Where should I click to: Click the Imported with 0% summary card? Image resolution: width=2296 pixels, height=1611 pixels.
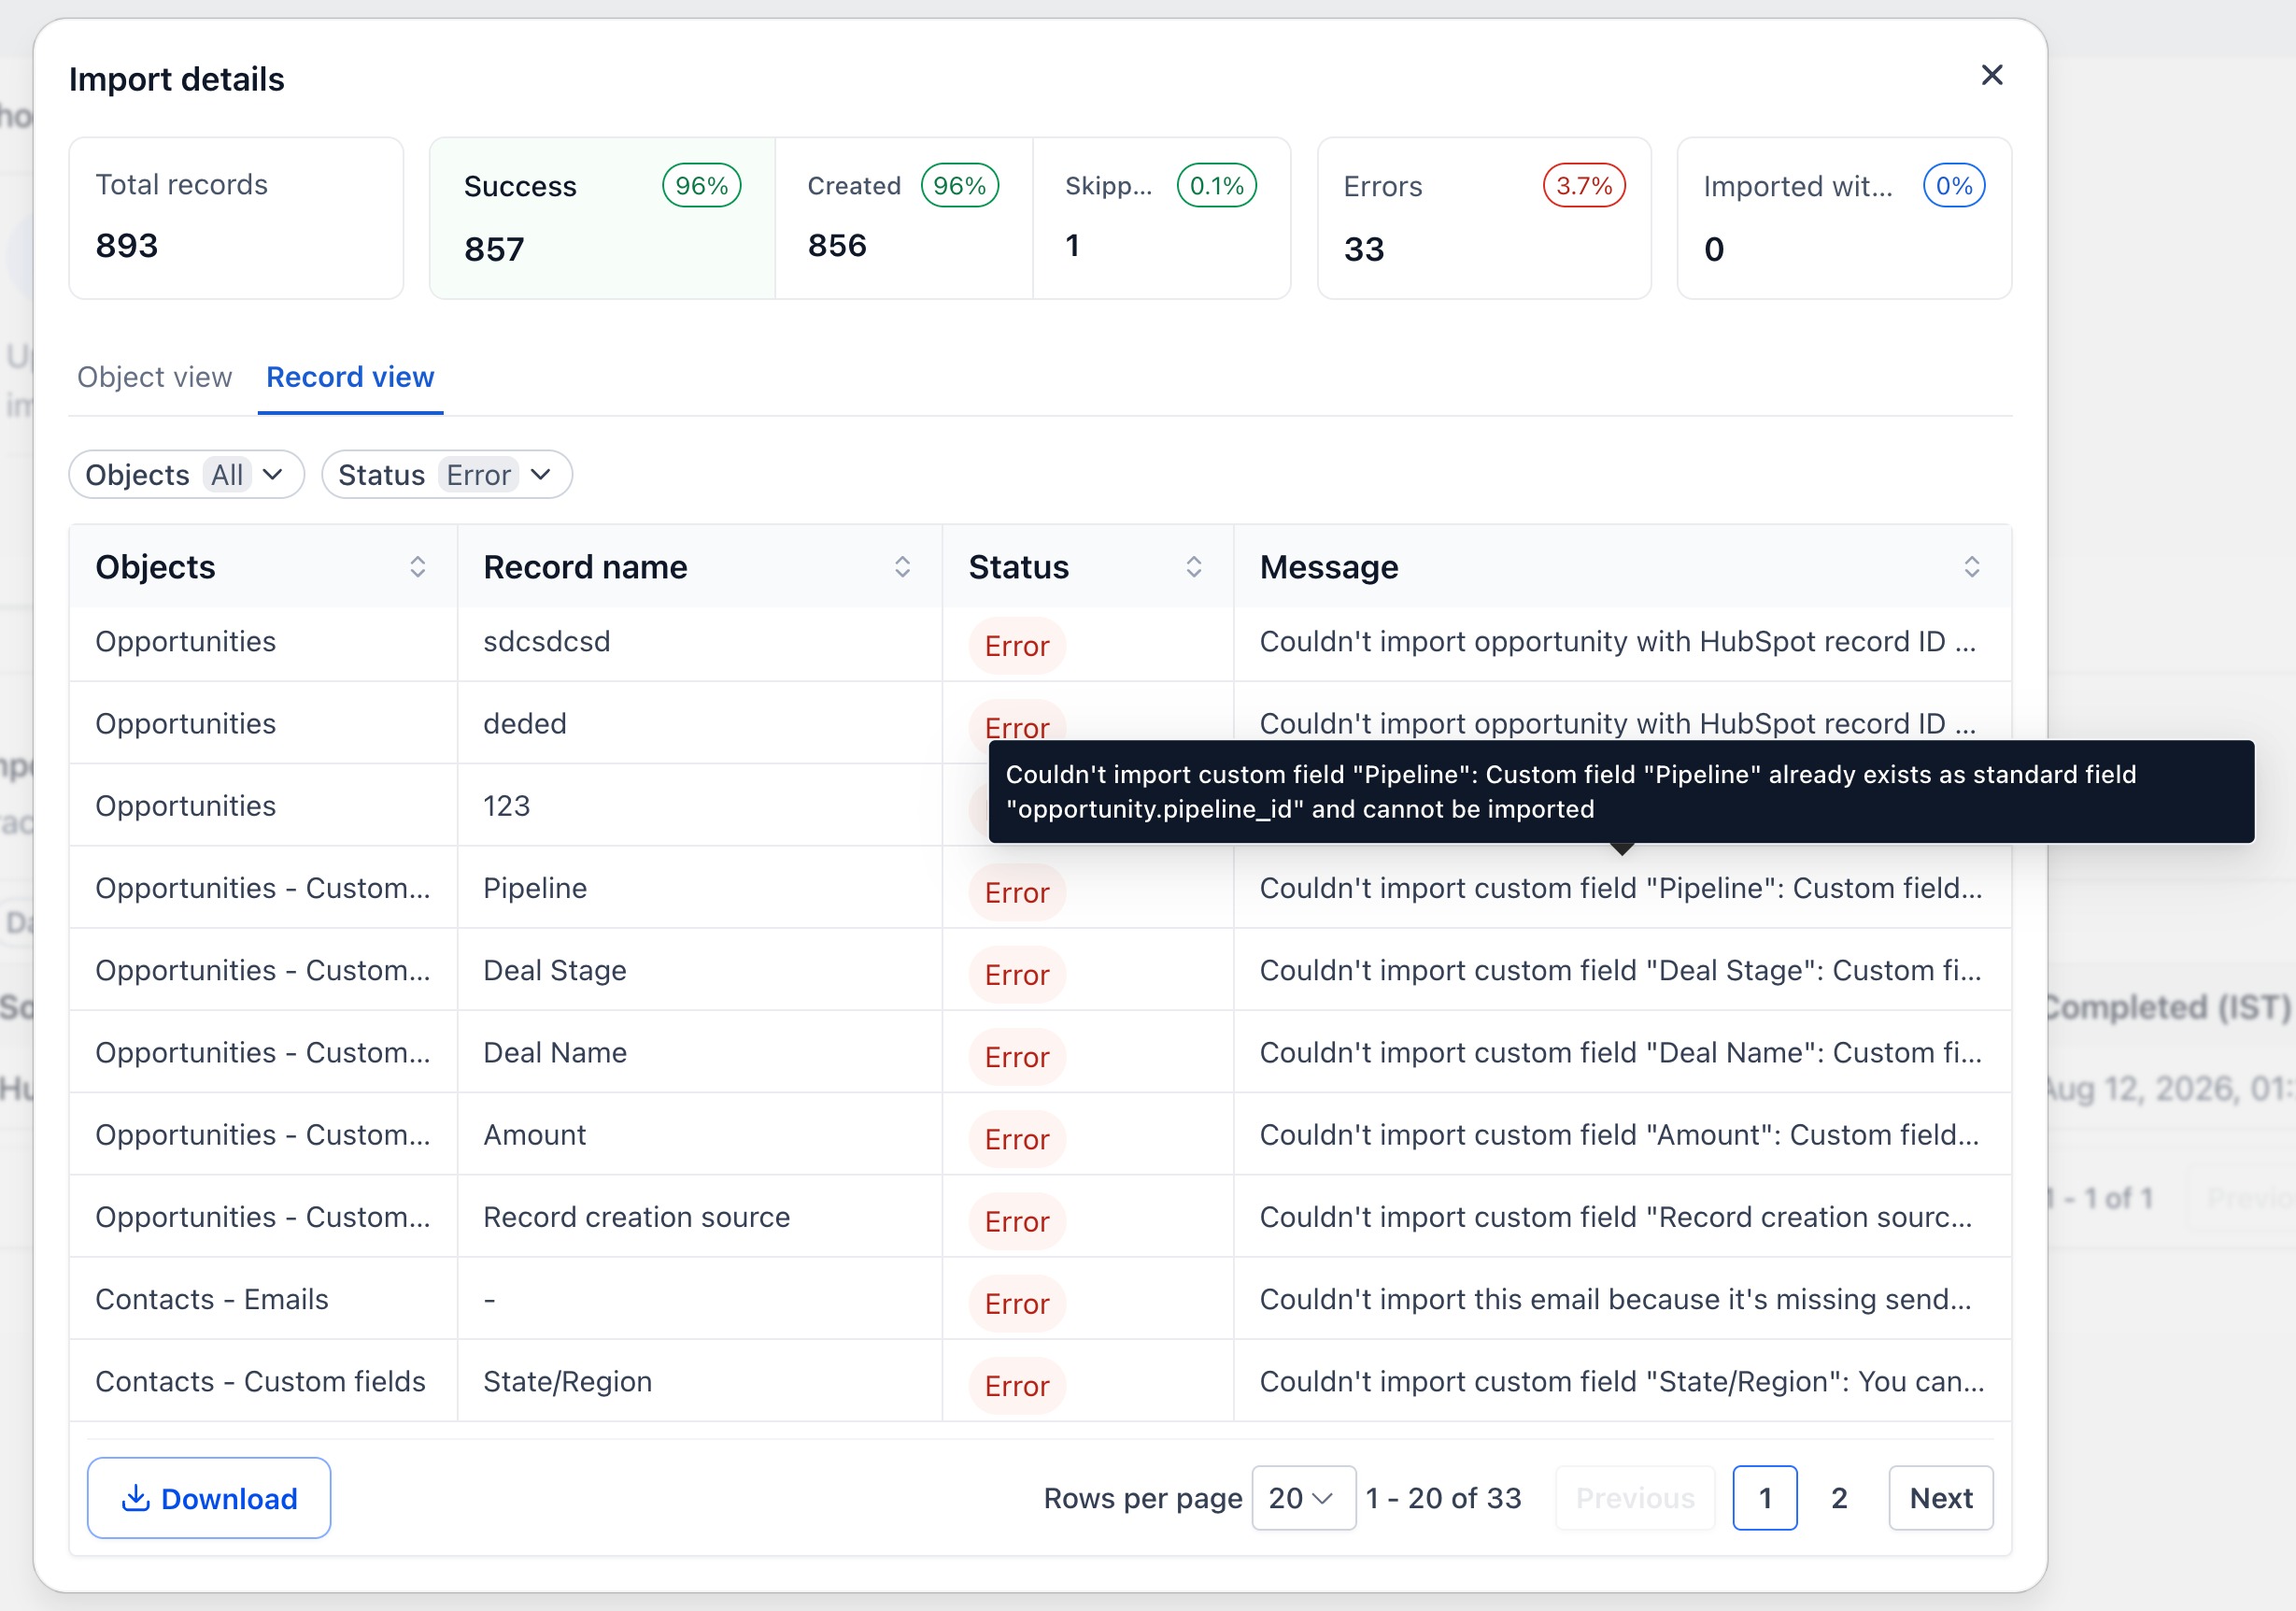[1844, 218]
